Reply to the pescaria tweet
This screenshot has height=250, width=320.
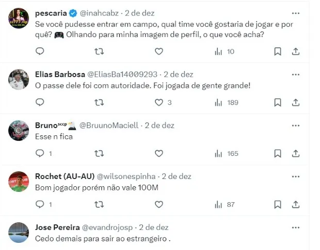tap(40, 51)
